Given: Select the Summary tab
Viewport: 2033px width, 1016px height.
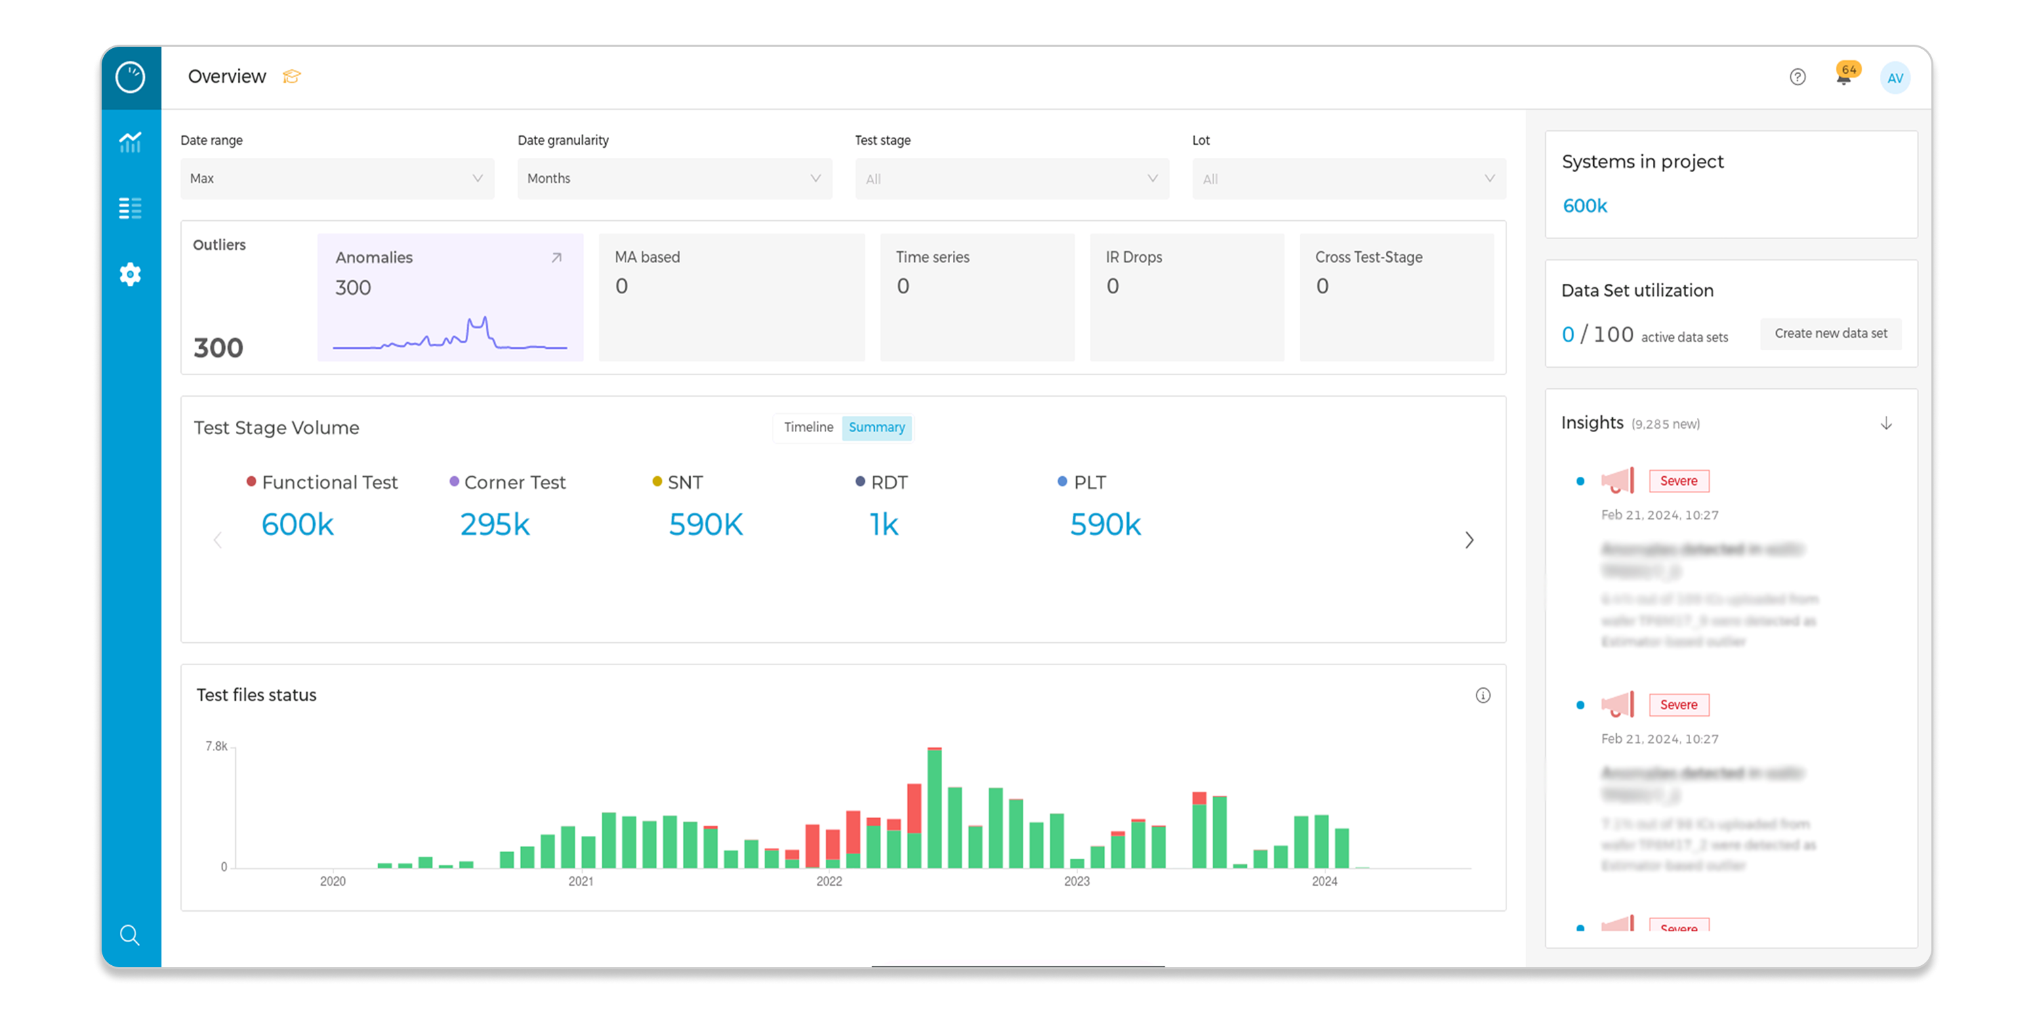Looking at the screenshot, I should click(876, 427).
